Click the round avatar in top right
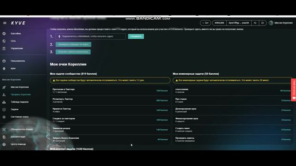This screenshot has height=166, width=296. [x=271, y=23]
